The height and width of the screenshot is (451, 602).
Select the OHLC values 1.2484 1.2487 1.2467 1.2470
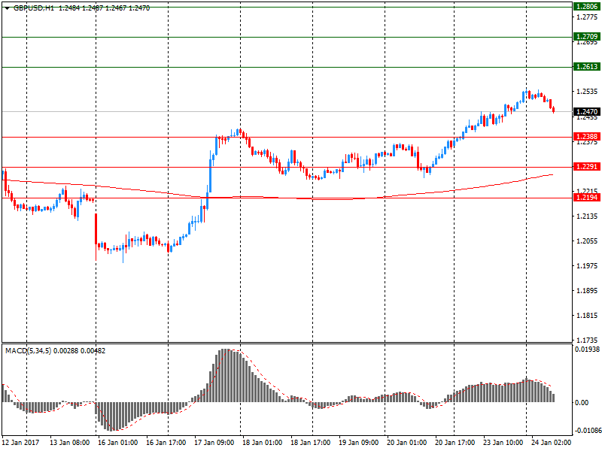click(x=104, y=8)
